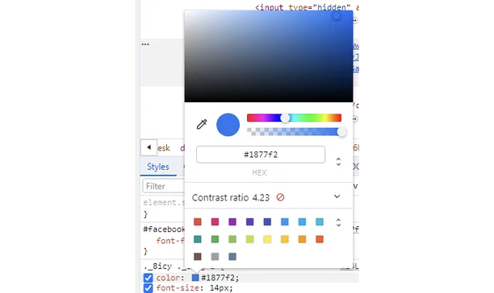Viewport: 494px width, 293px height.
Task: Click the opacity slider handle
Action: (x=341, y=131)
